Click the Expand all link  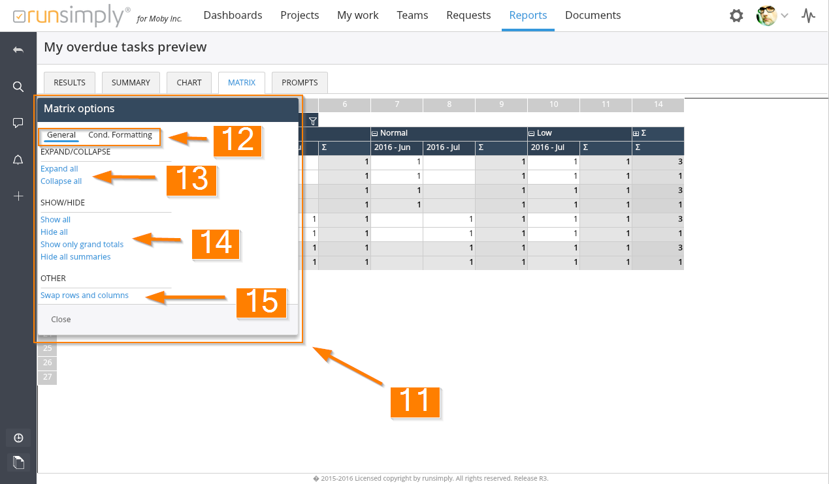point(59,169)
